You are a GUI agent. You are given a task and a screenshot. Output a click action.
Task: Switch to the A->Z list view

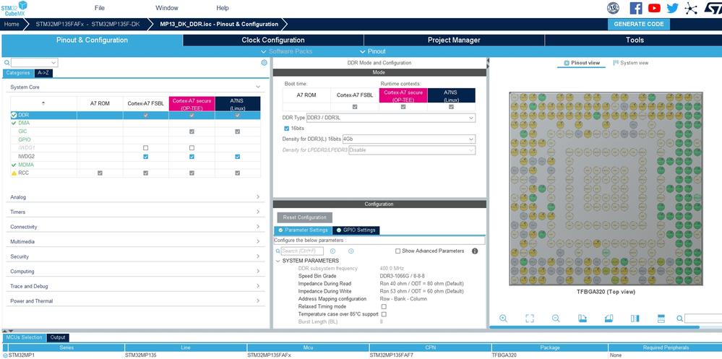44,73
